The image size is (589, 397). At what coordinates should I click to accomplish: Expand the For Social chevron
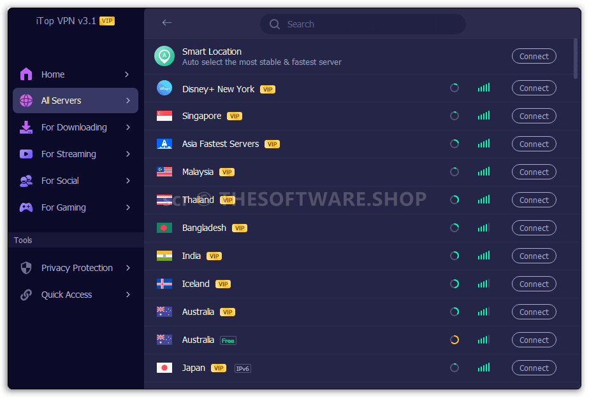[x=128, y=181]
